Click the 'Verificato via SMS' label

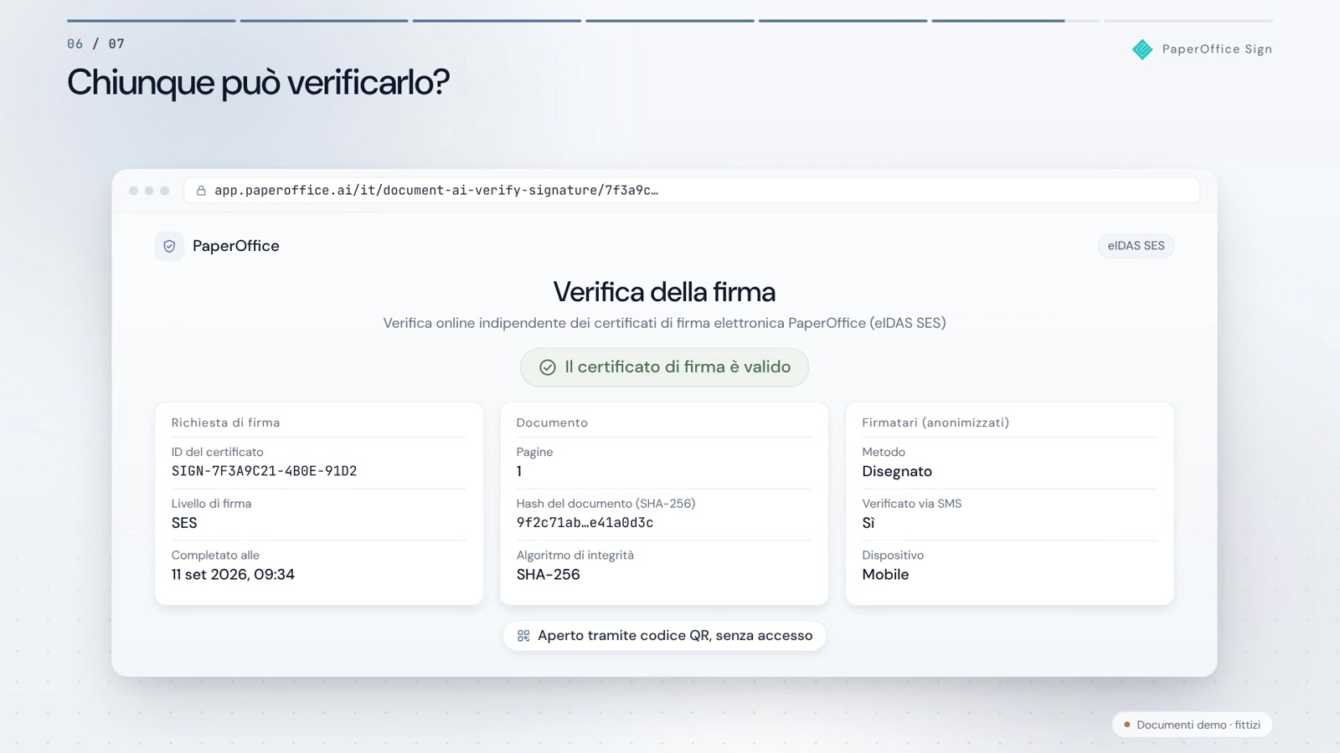point(912,504)
